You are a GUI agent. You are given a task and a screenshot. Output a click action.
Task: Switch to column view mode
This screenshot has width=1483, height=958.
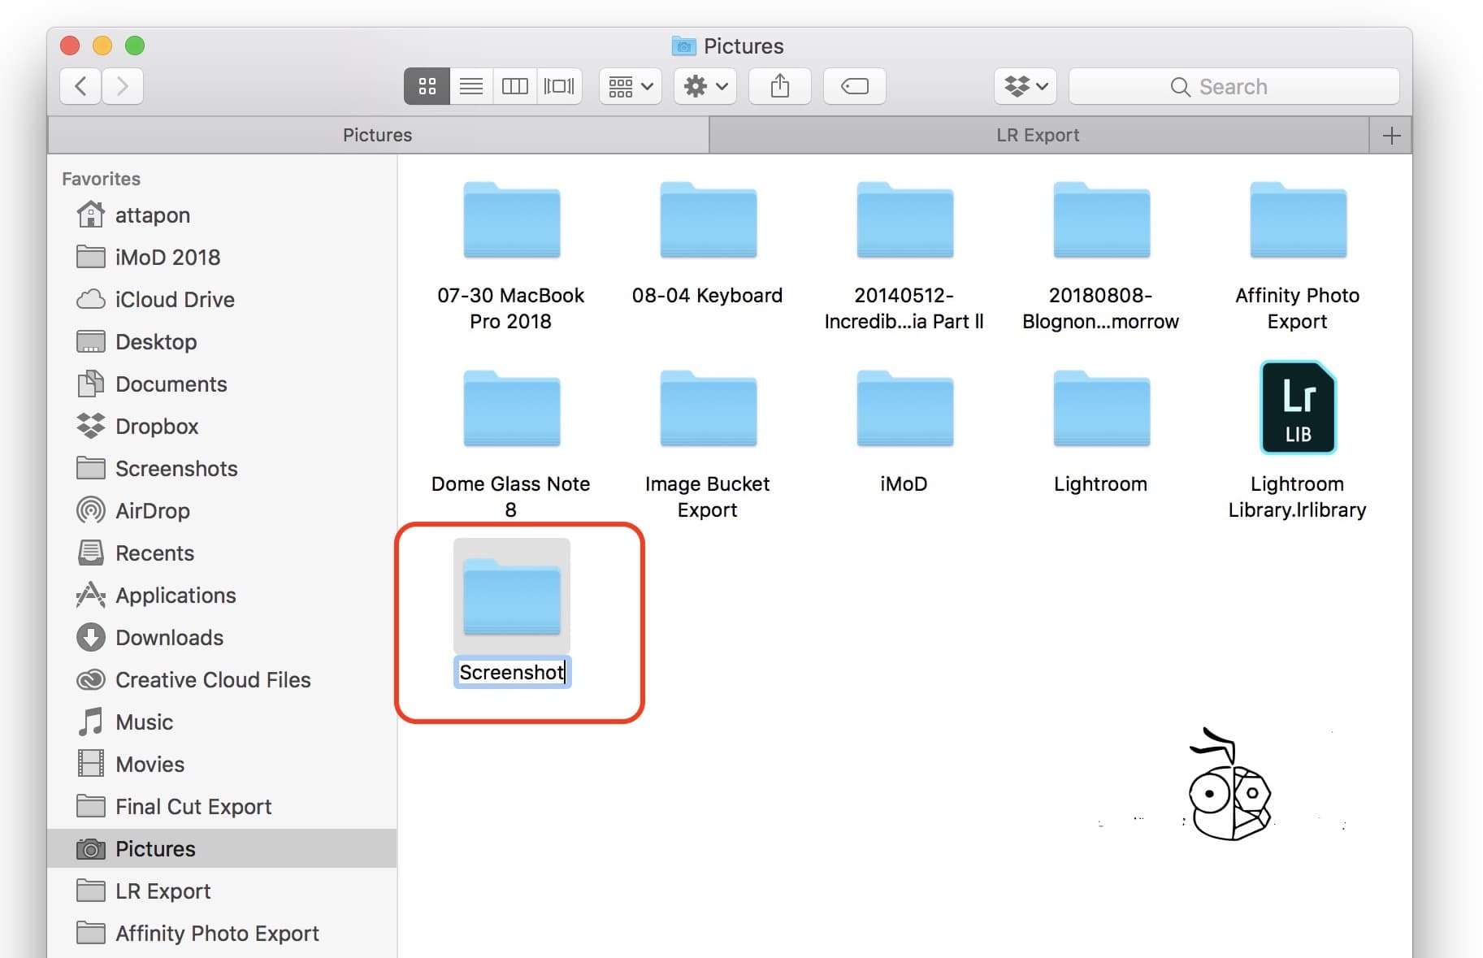(515, 86)
